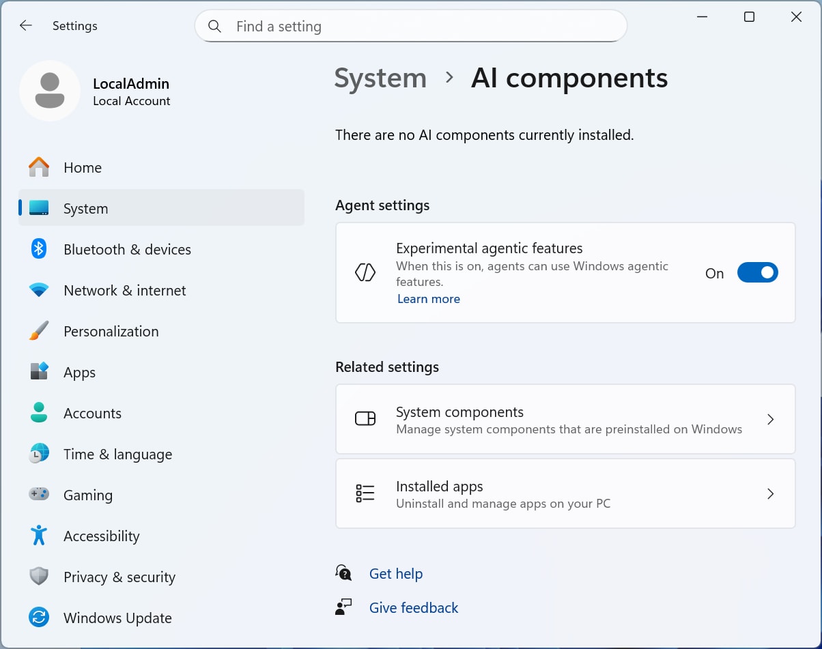Click Get help
Screen dimensions: 822x649
396,573
